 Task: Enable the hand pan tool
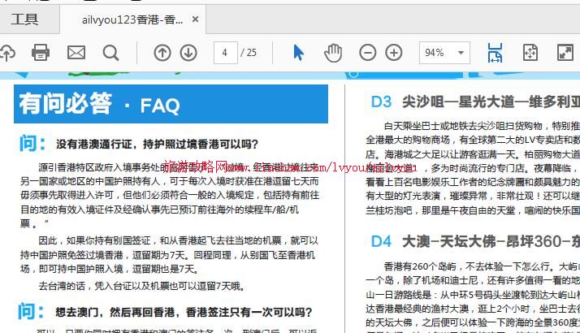coord(333,53)
